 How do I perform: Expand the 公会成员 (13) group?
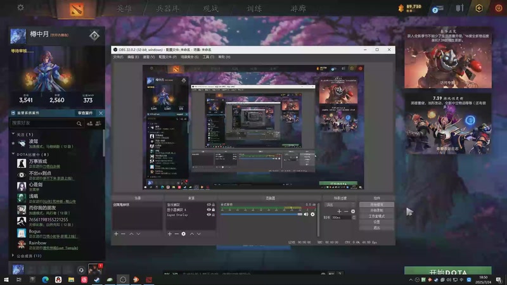(13, 256)
